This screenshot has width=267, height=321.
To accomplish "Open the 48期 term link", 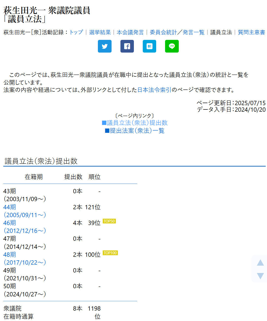I will pos(10,255).
